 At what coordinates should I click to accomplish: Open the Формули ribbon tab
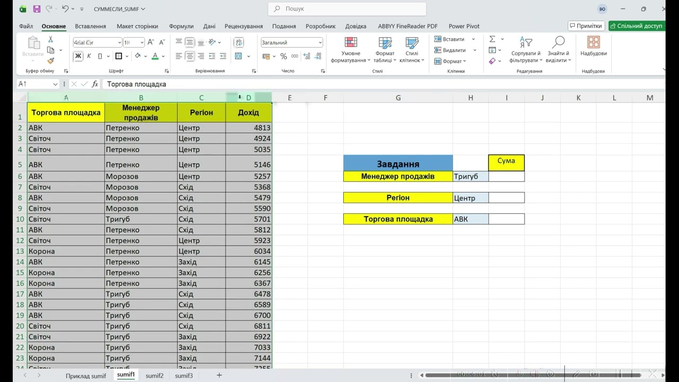point(181,26)
